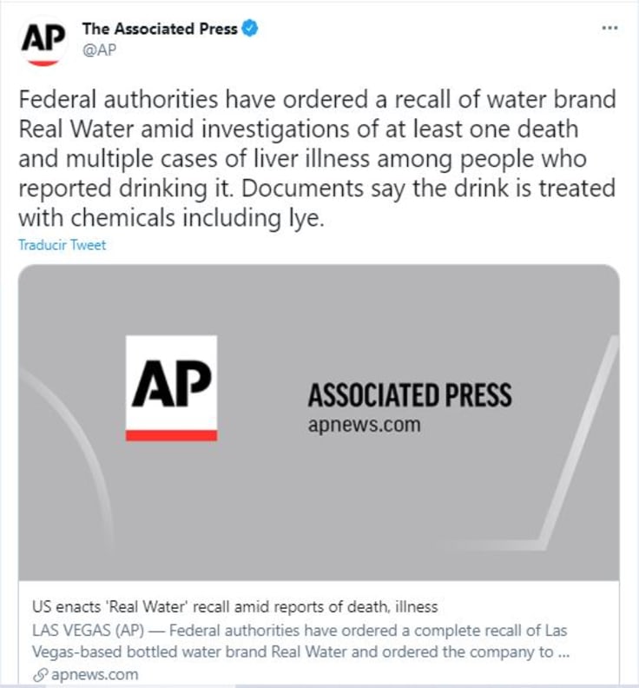Click the tweet line starting with Real Water
Screen dimensions: 639x688
tap(298, 129)
